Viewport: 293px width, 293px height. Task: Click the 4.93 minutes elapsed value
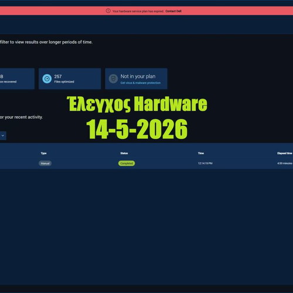(x=285, y=163)
